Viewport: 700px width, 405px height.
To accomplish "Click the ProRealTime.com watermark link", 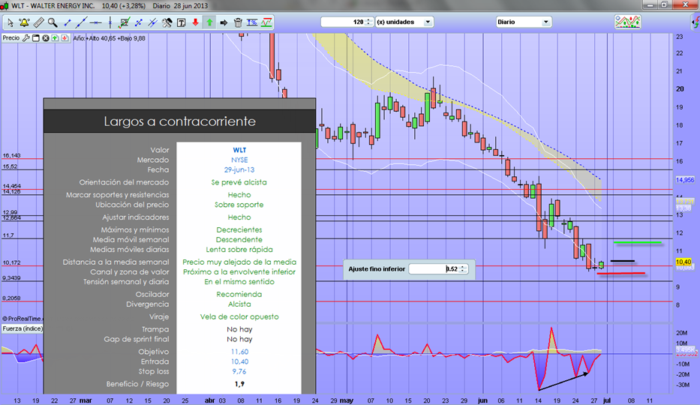I will coord(23,319).
